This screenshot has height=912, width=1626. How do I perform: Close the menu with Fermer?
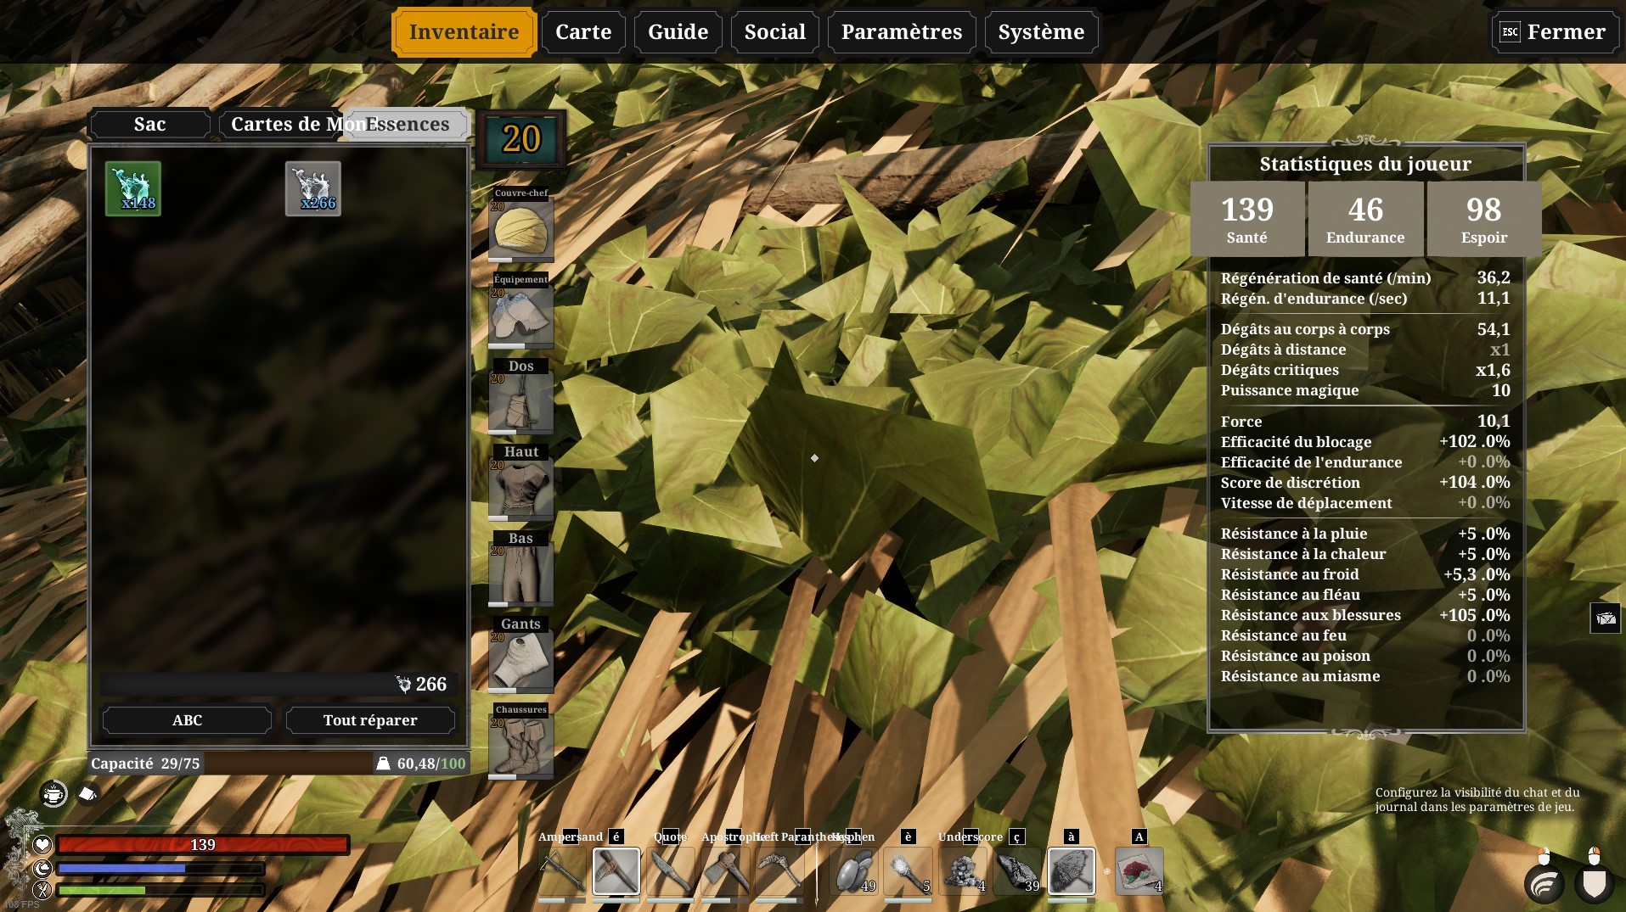(x=1555, y=32)
